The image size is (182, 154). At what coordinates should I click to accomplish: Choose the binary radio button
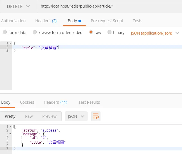point(109,32)
